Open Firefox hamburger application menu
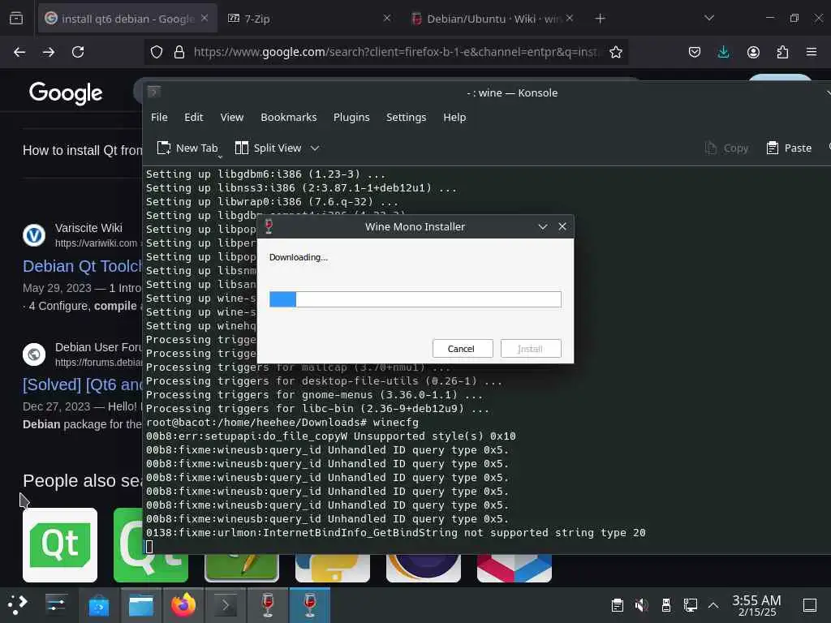The image size is (831, 623). coord(811,52)
